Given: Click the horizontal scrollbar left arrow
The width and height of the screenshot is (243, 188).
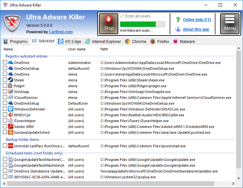Looking at the screenshot, I should click(4, 184).
